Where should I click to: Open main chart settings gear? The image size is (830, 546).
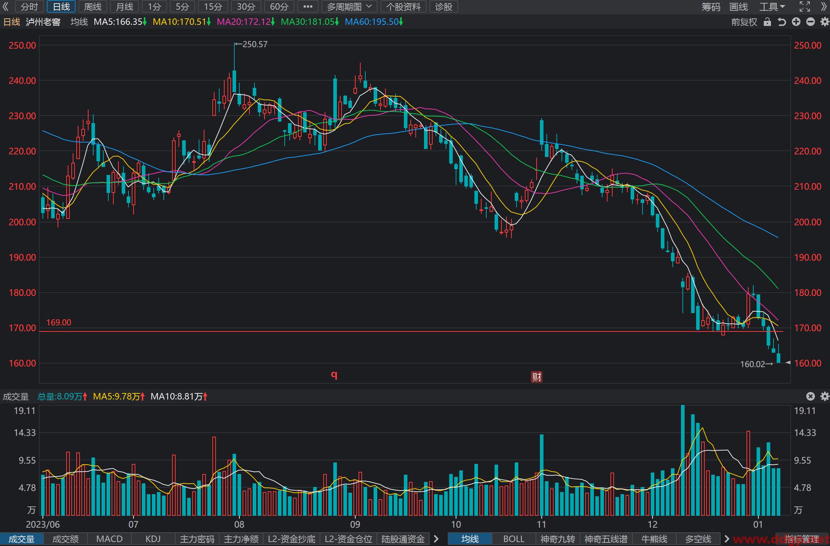825,22
